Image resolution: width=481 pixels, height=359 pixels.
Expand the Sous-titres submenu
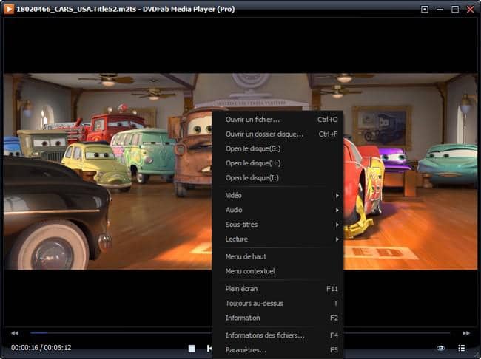tap(277, 225)
